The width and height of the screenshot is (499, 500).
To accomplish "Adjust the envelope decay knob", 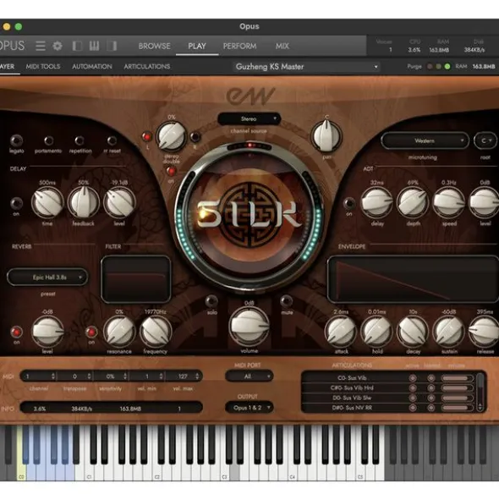I will coord(413,332).
